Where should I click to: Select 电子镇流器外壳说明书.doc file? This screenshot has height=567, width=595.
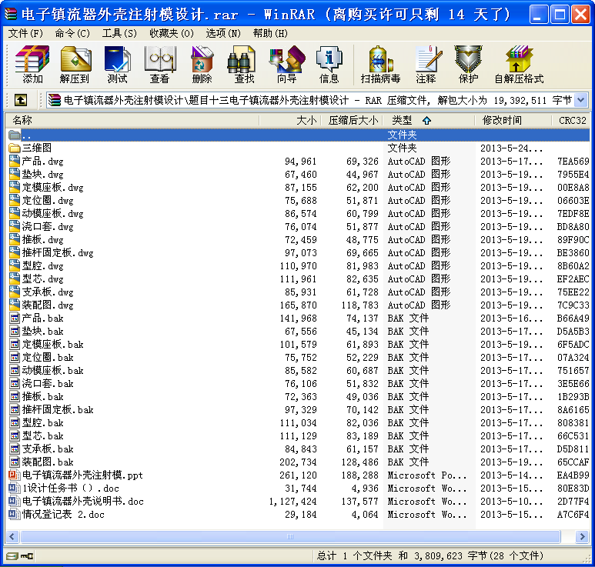pyautogui.click(x=82, y=501)
